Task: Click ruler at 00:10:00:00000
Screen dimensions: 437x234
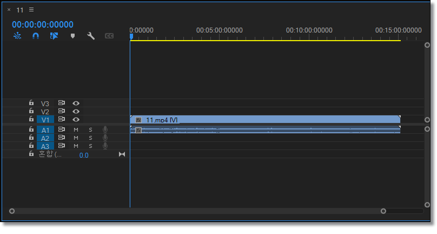Action: (309, 30)
